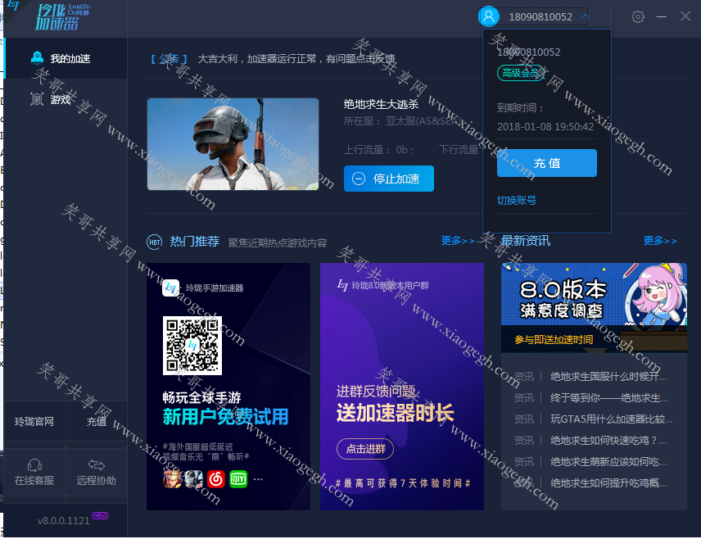This screenshot has height=539, width=701.
Task: Click 玲珑官网 in the sidebar bottom
Action: pyautogui.click(x=34, y=421)
